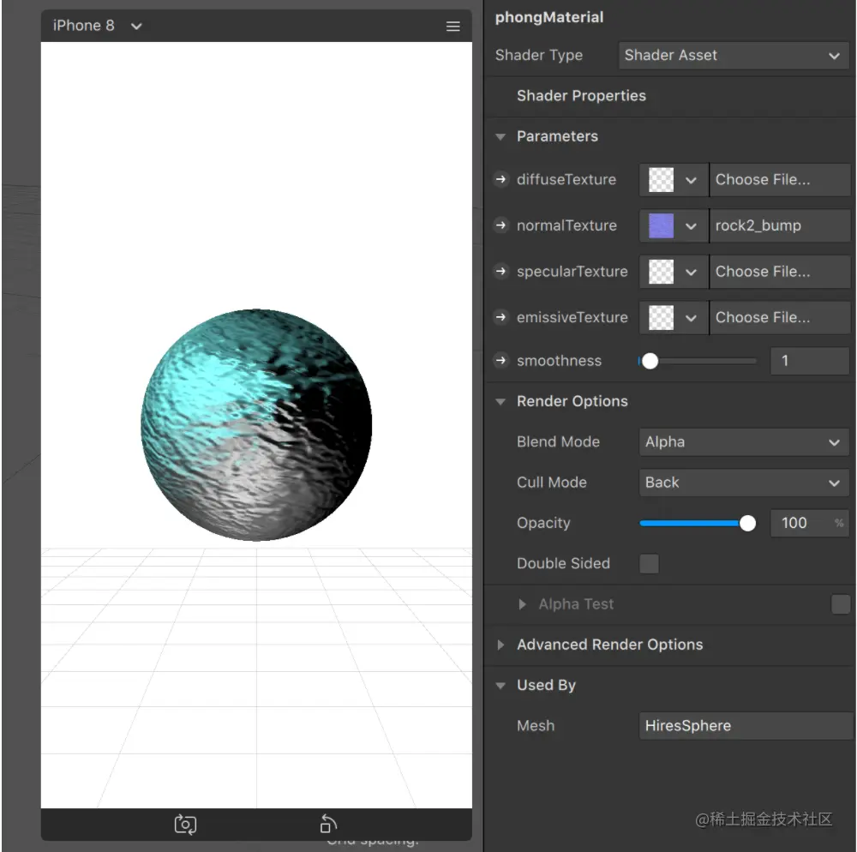The image size is (857, 852).
Task: Open specularTexture swatch dropdown arrow
Action: tap(691, 273)
